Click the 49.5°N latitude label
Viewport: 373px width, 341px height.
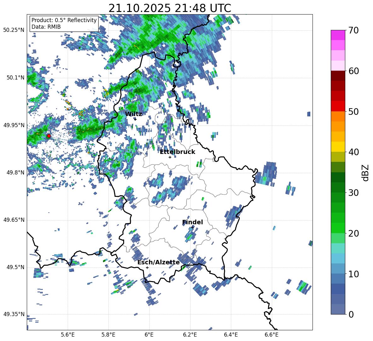click(x=15, y=267)
